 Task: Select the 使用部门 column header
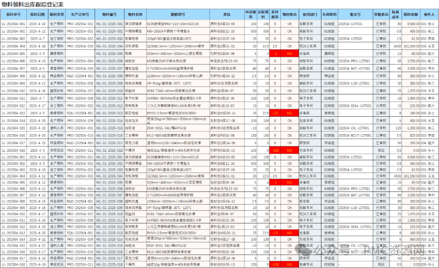(310, 15)
